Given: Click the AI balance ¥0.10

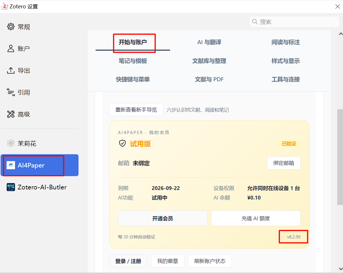Looking at the screenshot, I should point(254,198).
